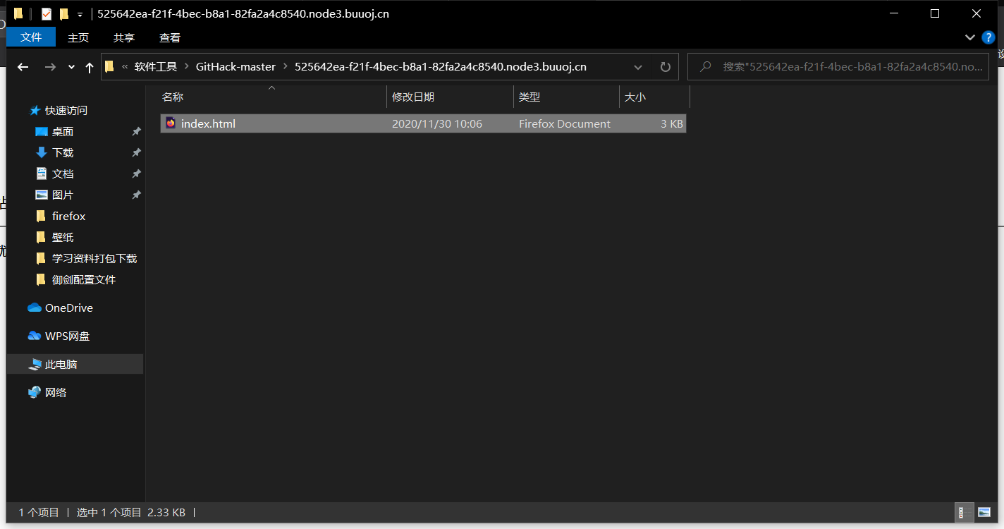
Task: Click the WPS网盘 cloud icon
Action: point(35,336)
